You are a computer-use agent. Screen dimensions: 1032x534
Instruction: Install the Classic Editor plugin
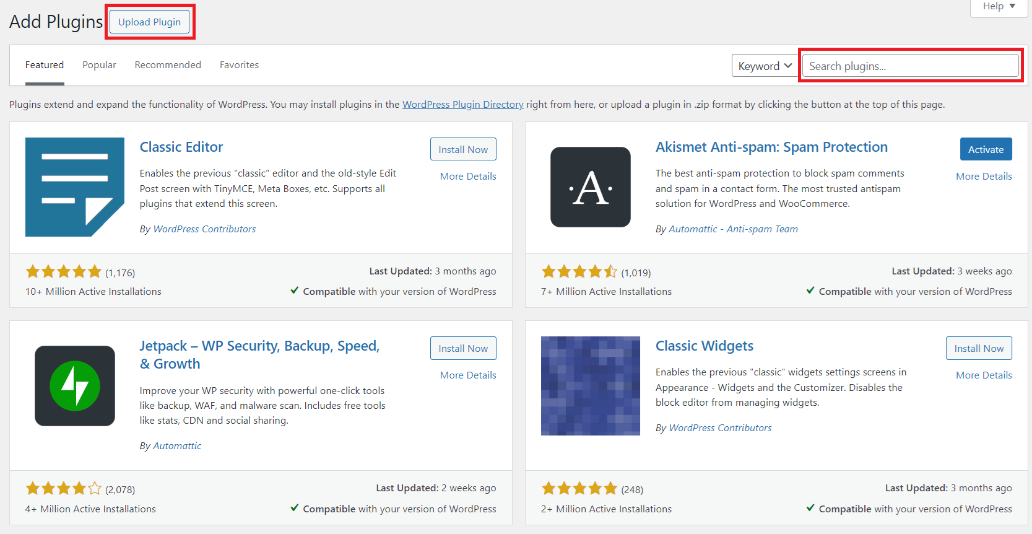pyautogui.click(x=463, y=149)
